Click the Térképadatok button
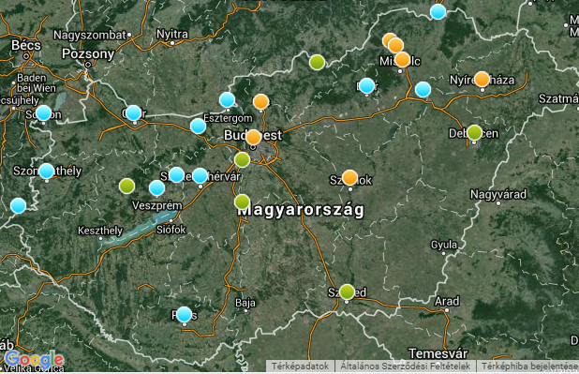The width and height of the screenshot is (579, 374). [x=300, y=366]
